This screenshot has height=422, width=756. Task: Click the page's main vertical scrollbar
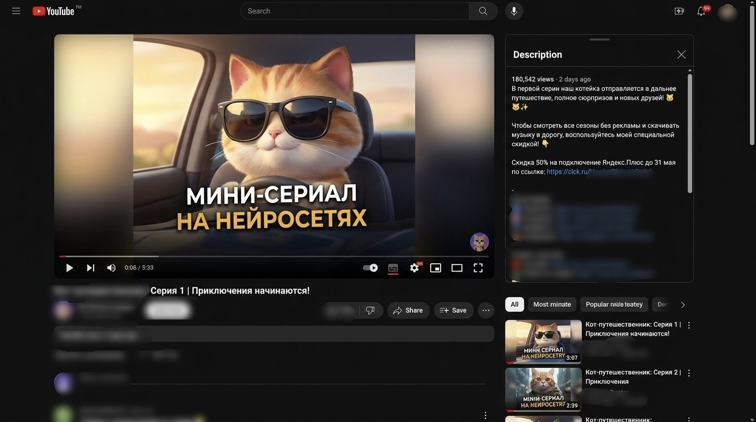[752, 75]
